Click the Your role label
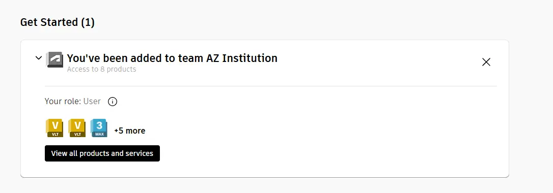This screenshot has width=553, height=193. click(x=63, y=102)
